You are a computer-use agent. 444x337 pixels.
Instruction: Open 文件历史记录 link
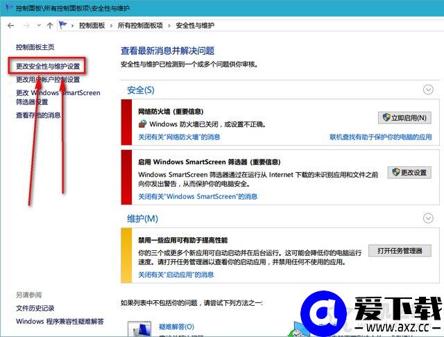point(35,308)
